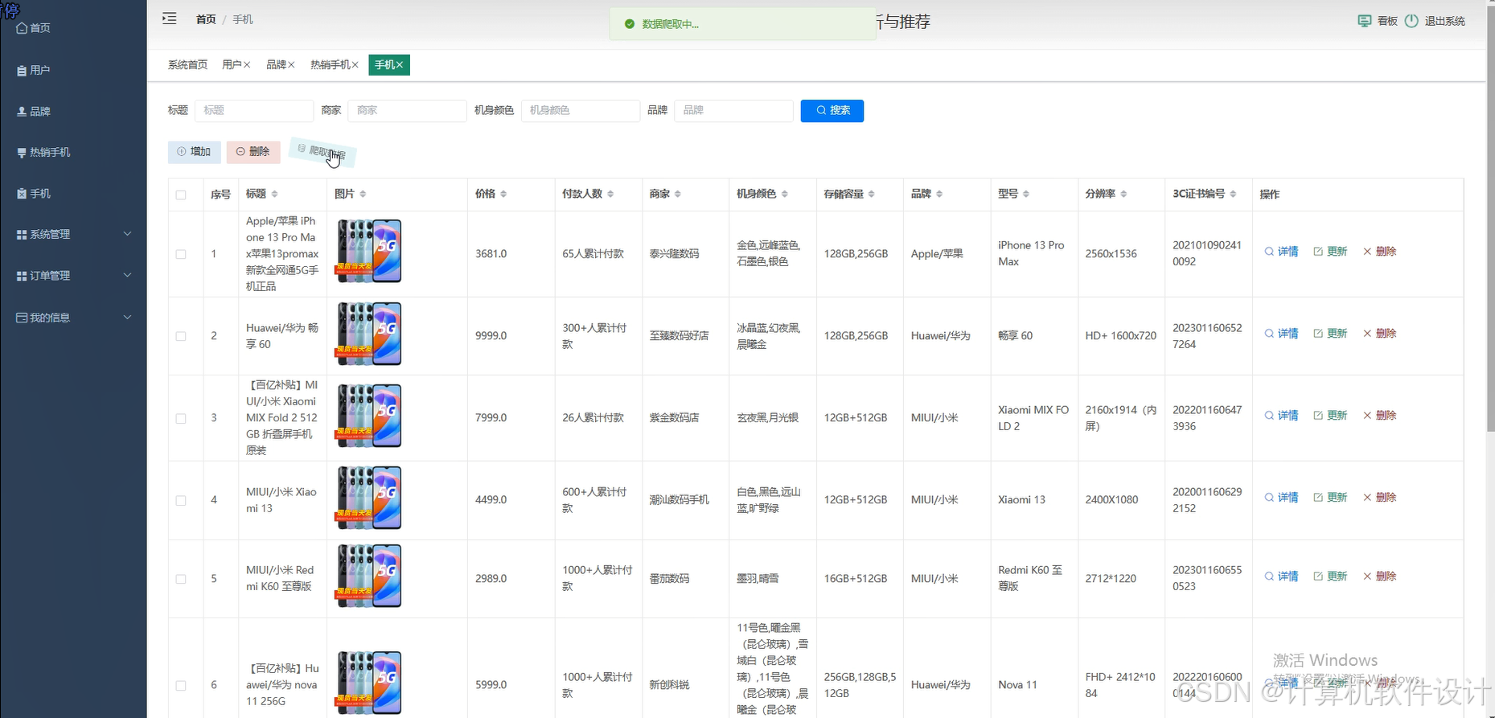This screenshot has width=1495, height=718.
Task: Sort the table by 价格 column
Action: [x=503, y=194]
